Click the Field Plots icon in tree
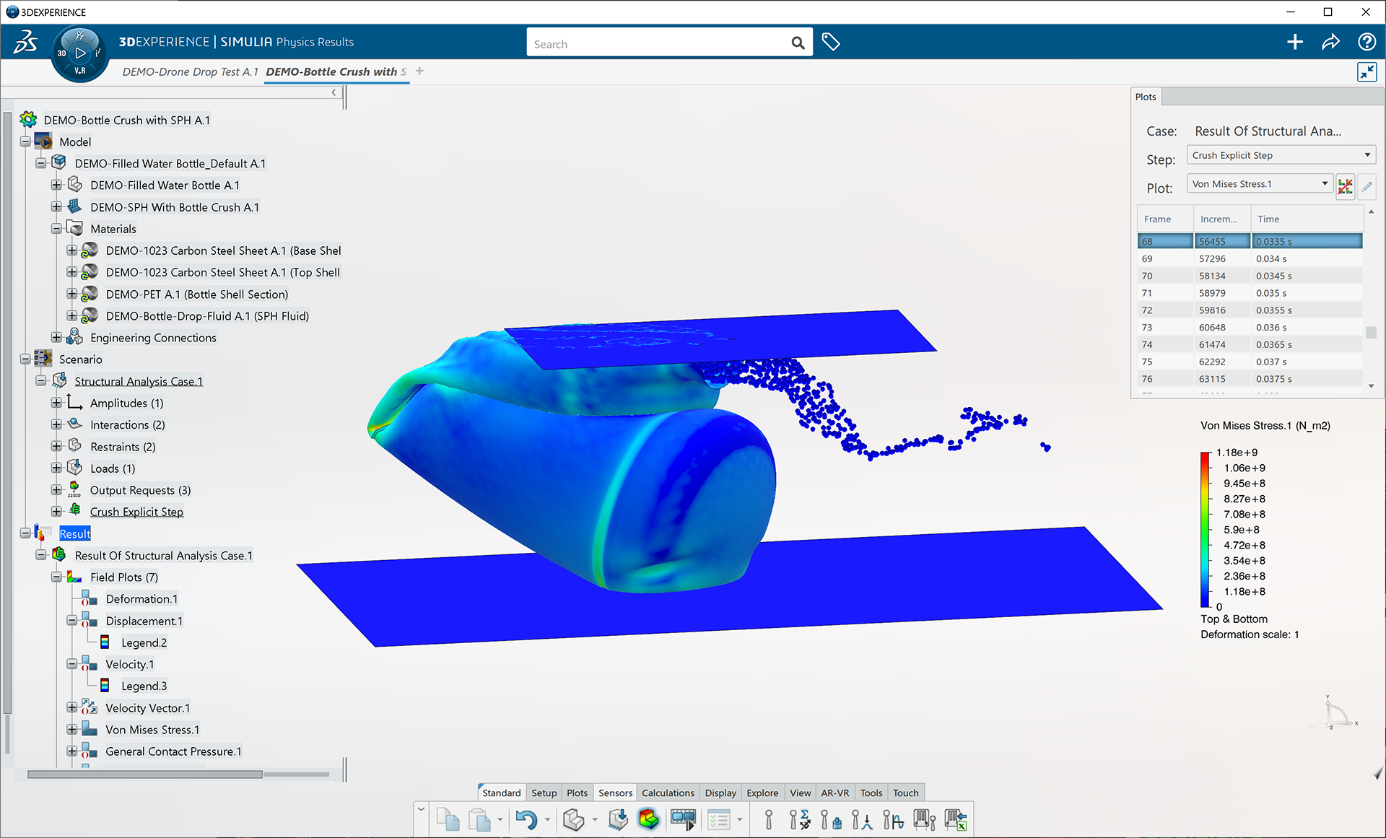The height and width of the screenshot is (838, 1386). click(74, 577)
